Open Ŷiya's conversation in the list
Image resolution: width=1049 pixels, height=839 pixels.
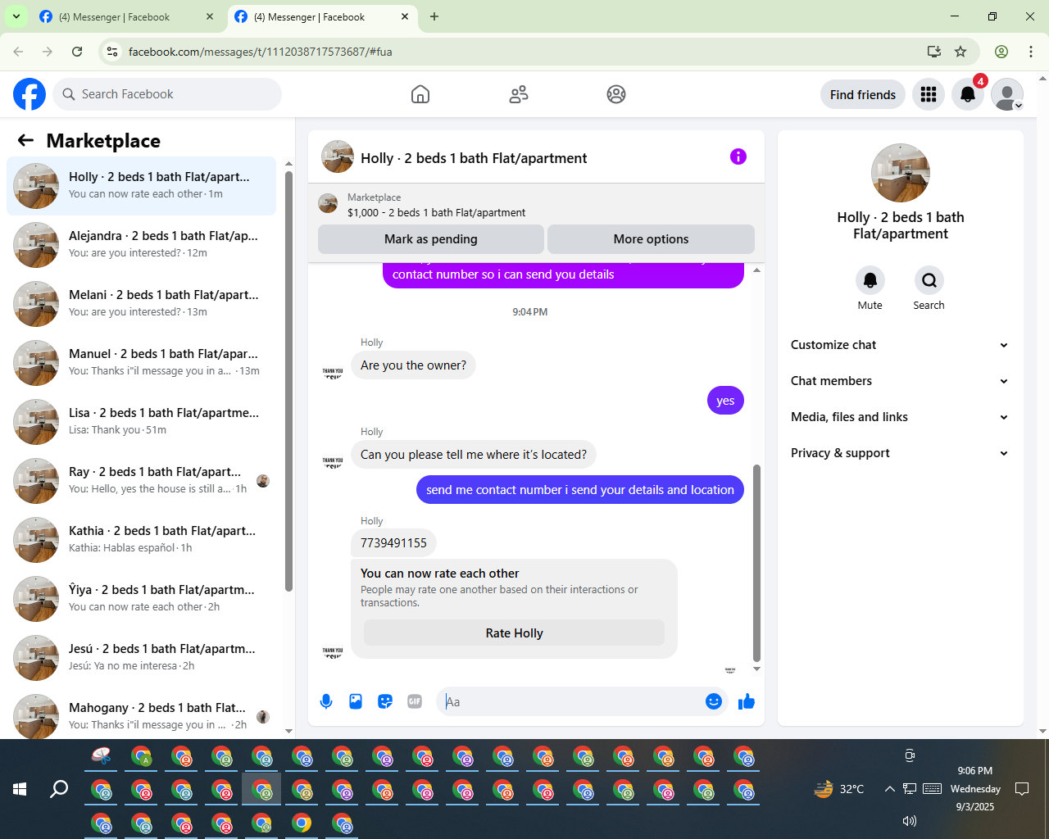click(x=142, y=599)
